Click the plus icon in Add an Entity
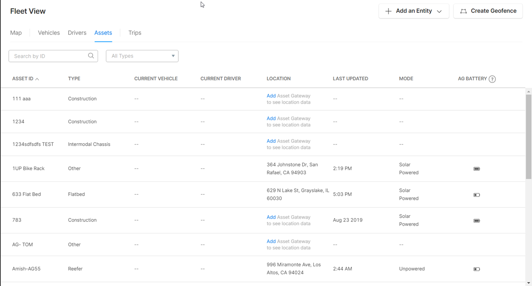 click(x=389, y=11)
